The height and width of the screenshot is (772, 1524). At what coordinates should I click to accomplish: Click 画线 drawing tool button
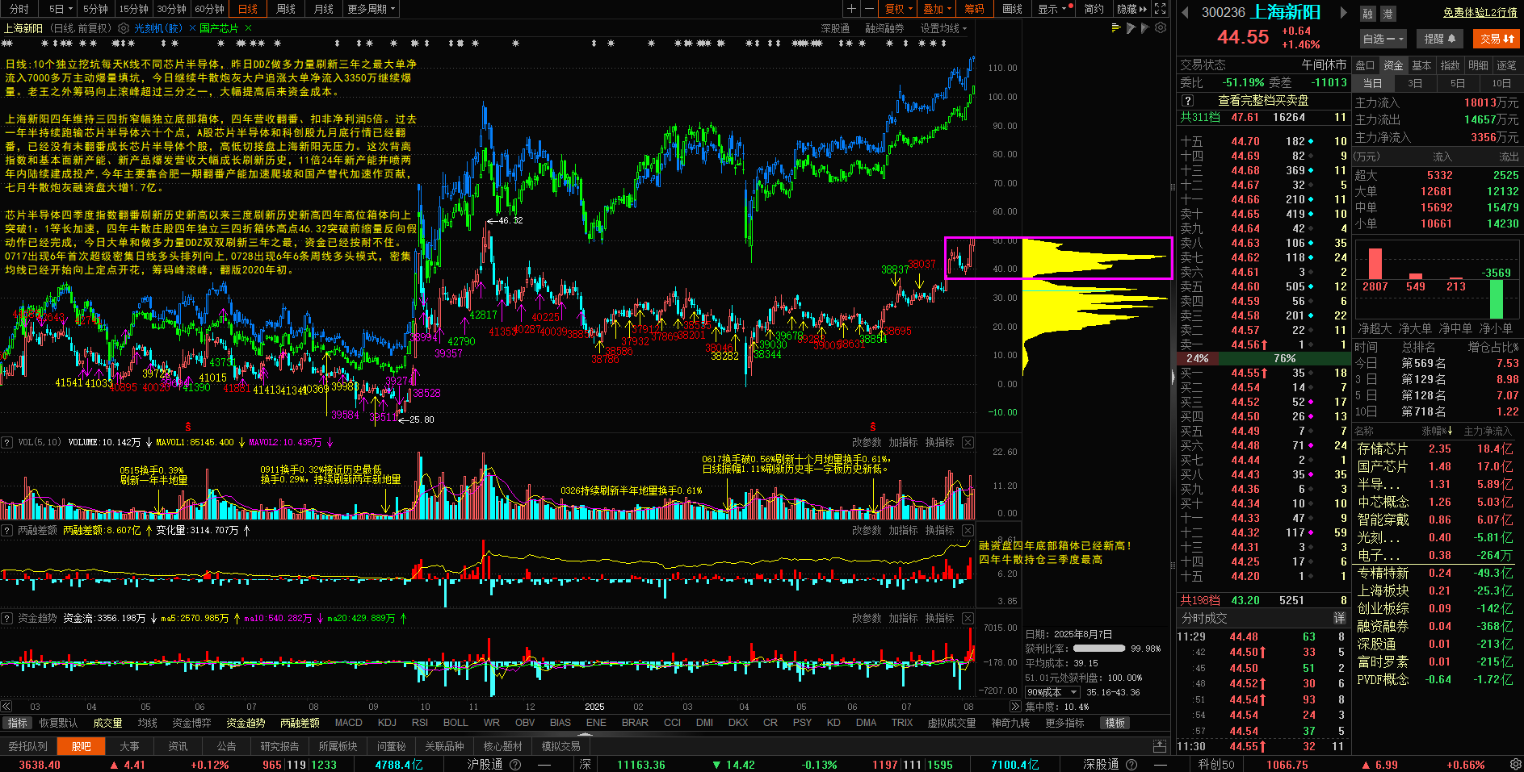point(1013,9)
